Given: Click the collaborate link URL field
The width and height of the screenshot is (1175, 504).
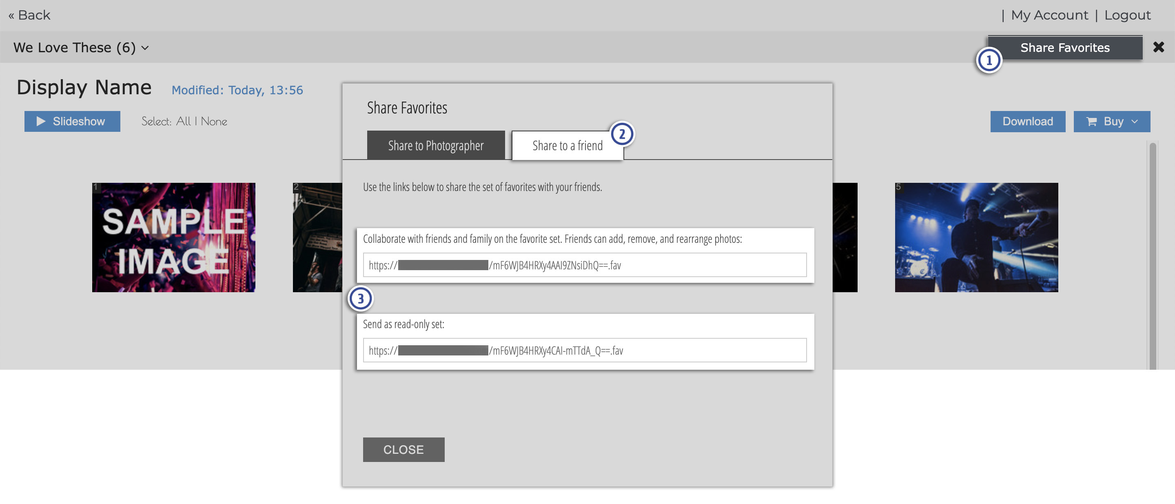Looking at the screenshot, I should click(x=584, y=265).
